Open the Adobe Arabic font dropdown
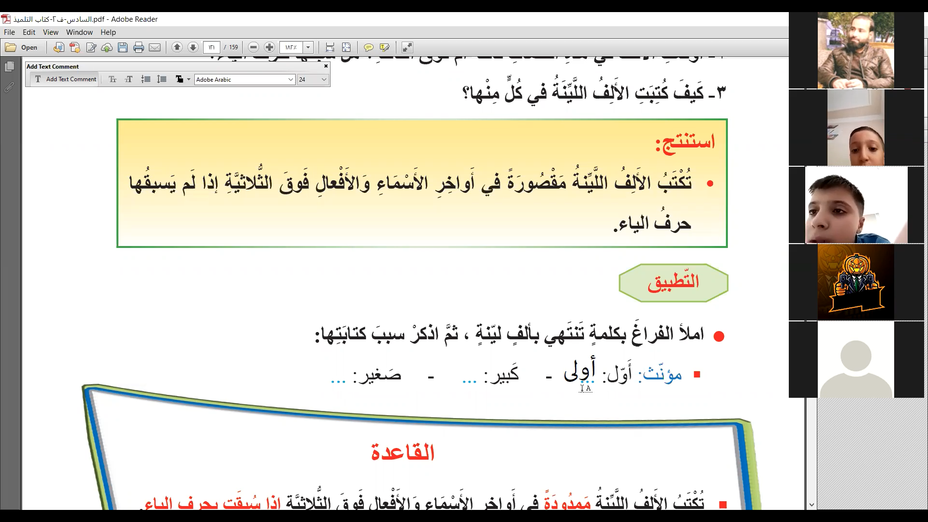 (x=245, y=79)
